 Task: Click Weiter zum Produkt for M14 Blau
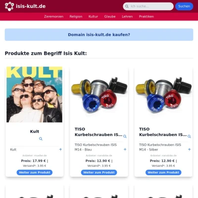pyautogui.click(x=99, y=172)
